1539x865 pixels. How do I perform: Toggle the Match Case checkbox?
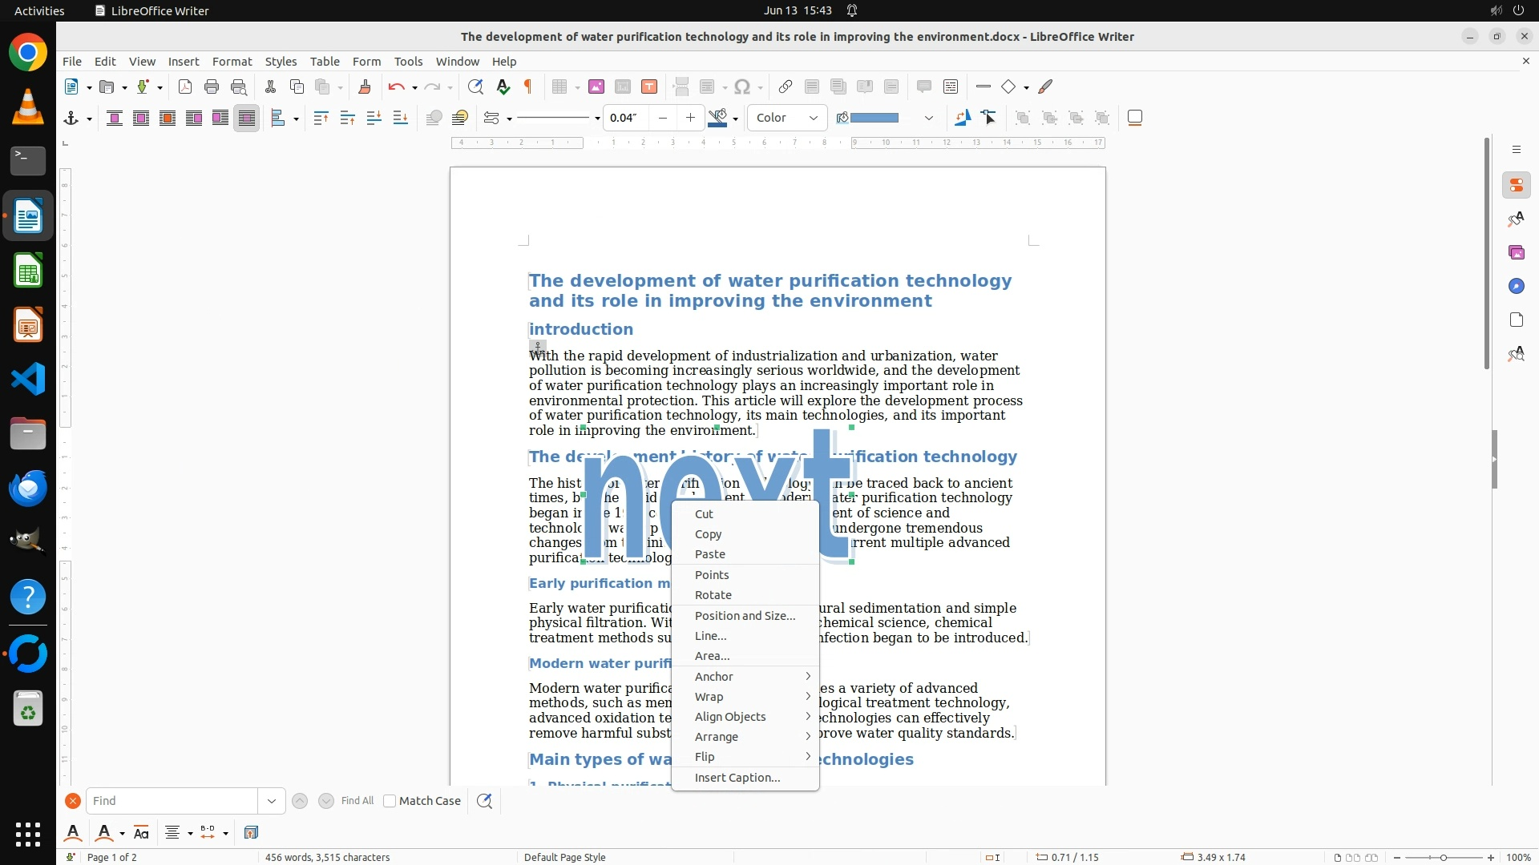click(390, 801)
